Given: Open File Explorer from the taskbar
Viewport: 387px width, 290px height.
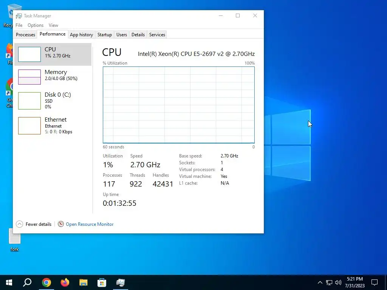Looking at the screenshot, I should click(x=84, y=282).
